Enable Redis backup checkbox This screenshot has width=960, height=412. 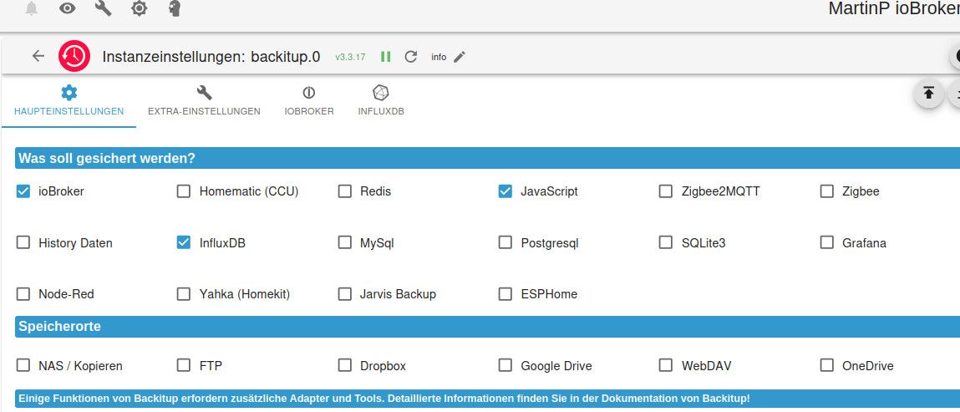coord(345,191)
